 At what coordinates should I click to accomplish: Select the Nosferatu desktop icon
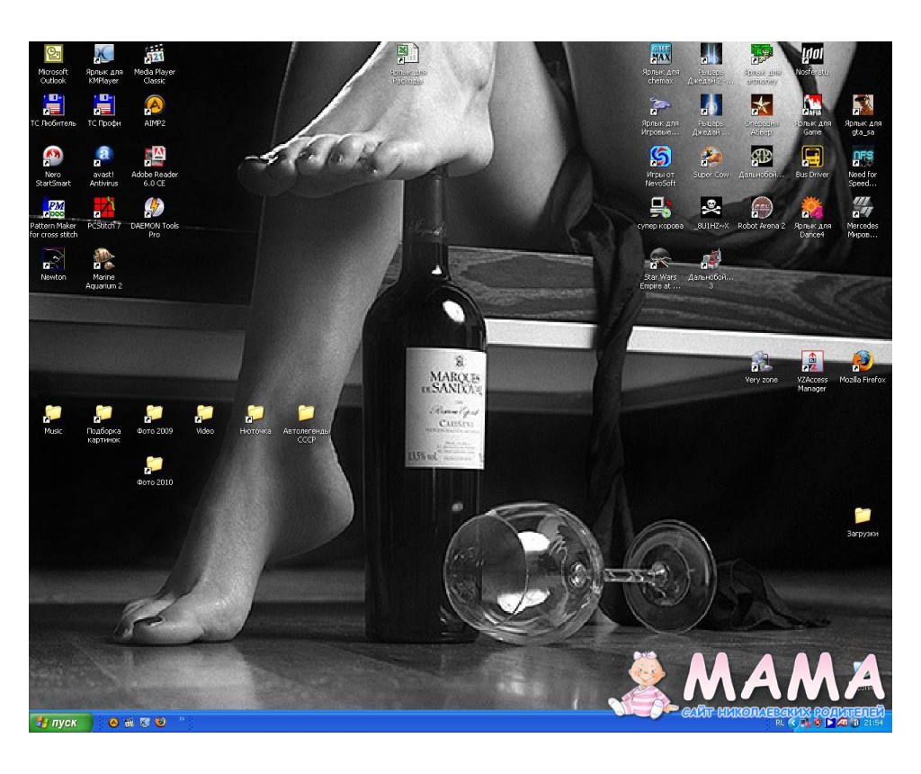point(812,56)
